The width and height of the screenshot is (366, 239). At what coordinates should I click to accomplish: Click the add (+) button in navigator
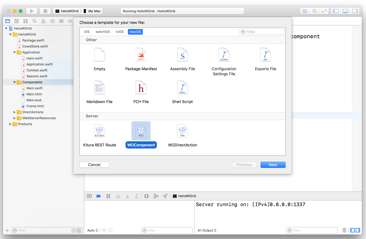tap(7, 230)
